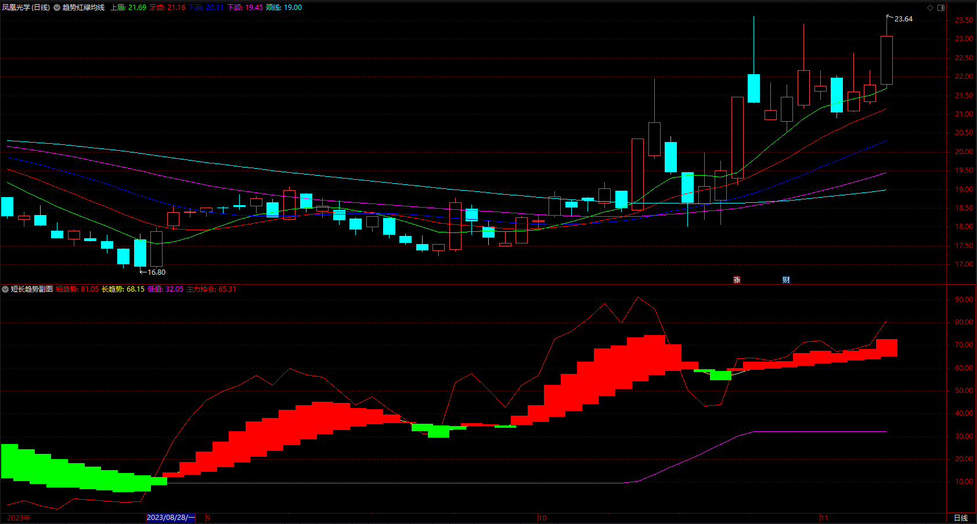Click 10.00 on the sub-chart axis
The width and height of the screenshot is (977, 524).
pyautogui.click(x=964, y=482)
